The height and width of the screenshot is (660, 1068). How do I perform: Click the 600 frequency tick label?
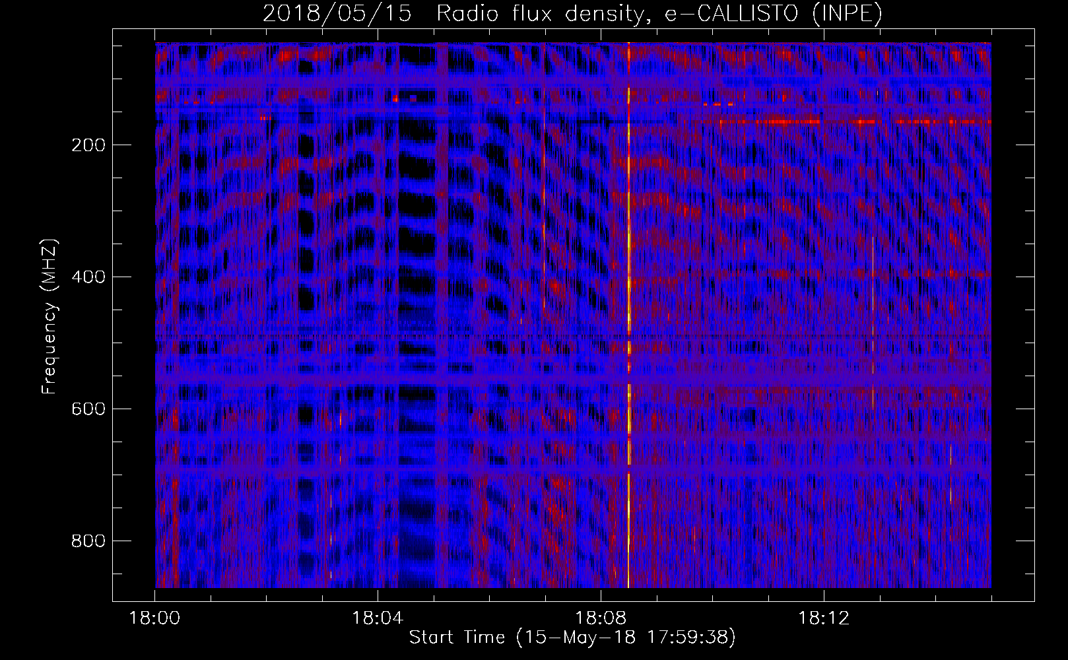click(88, 409)
